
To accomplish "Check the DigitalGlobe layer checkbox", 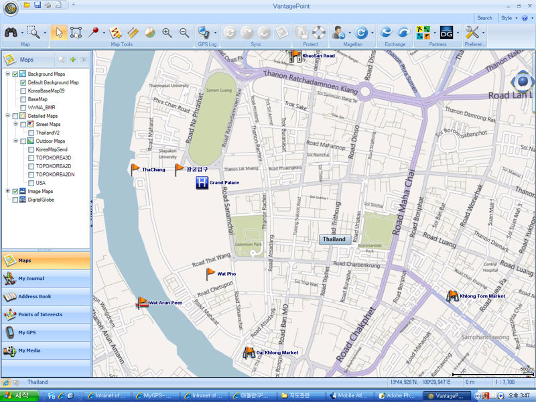I will 15,200.
